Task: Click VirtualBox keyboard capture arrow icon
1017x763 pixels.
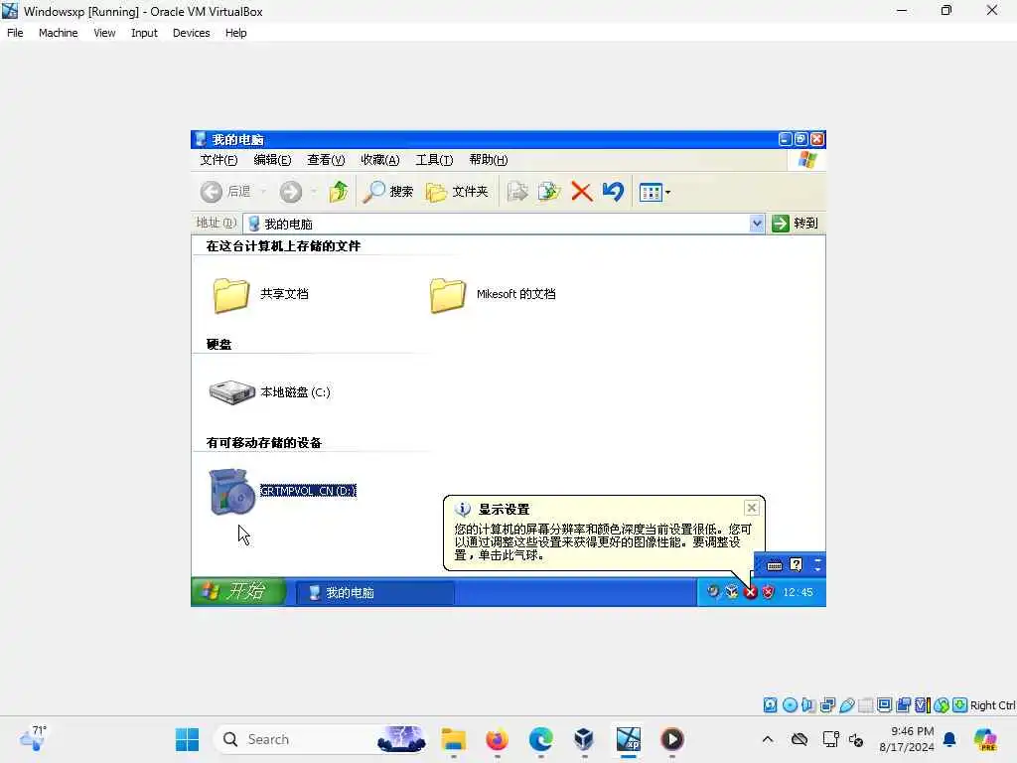Action: click(960, 705)
